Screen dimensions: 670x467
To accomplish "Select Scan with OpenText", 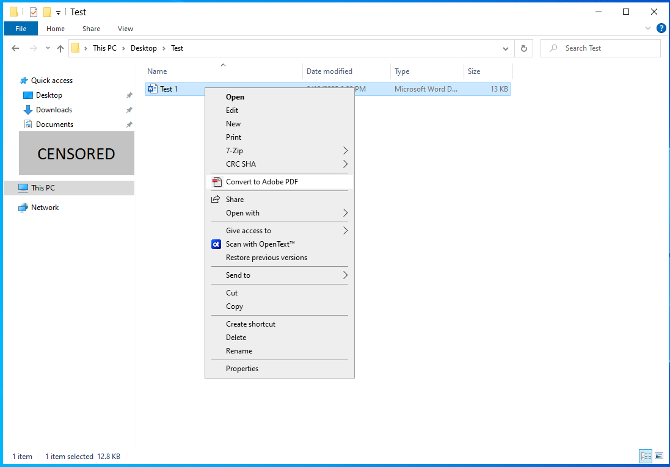I will tap(260, 244).
